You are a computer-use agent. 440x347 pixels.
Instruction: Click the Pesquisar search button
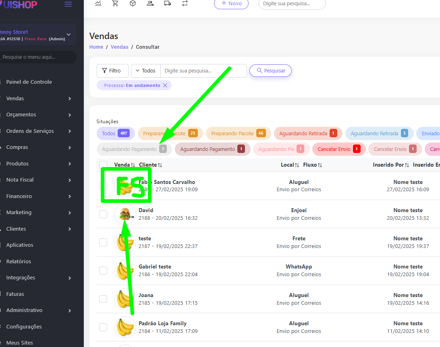(x=270, y=71)
